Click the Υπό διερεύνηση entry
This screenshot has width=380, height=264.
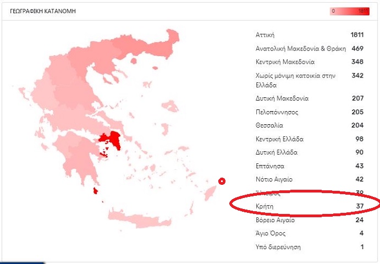(x=310, y=247)
